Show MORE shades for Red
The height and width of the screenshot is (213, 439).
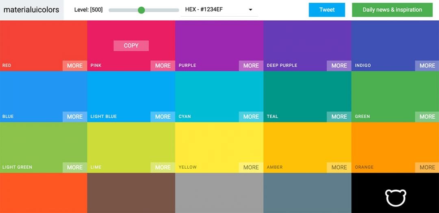pyautogui.click(x=75, y=66)
